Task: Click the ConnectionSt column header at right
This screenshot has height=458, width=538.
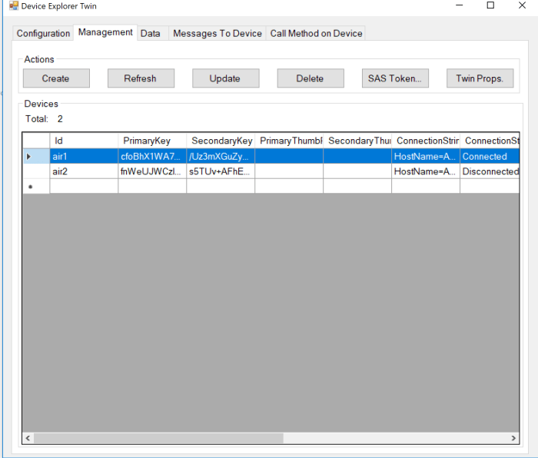Action: [x=490, y=141]
